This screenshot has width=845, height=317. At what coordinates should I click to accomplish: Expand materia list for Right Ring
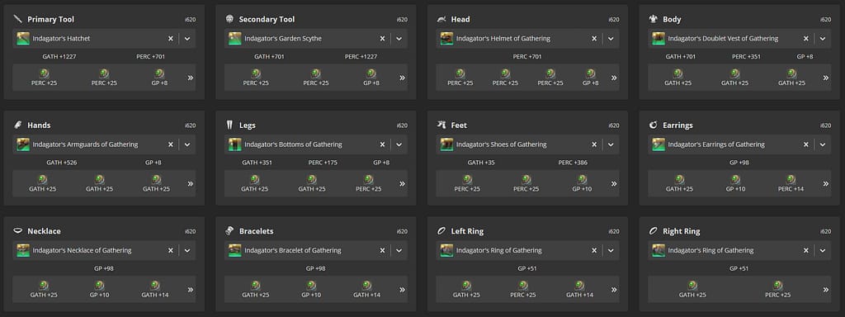pyautogui.click(x=825, y=290)
